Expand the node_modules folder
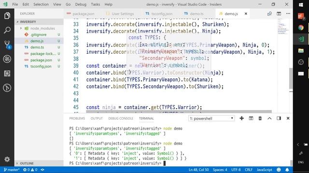The width and height of the screenshot is (309, 173). click(x=21, y=28)
